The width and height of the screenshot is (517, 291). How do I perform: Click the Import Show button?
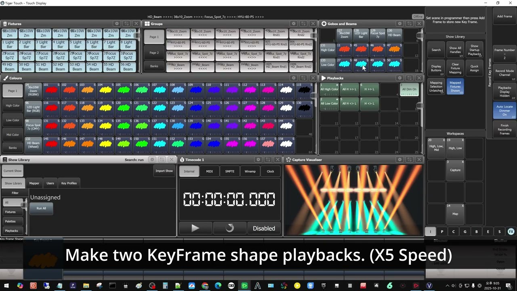(164, 171)
